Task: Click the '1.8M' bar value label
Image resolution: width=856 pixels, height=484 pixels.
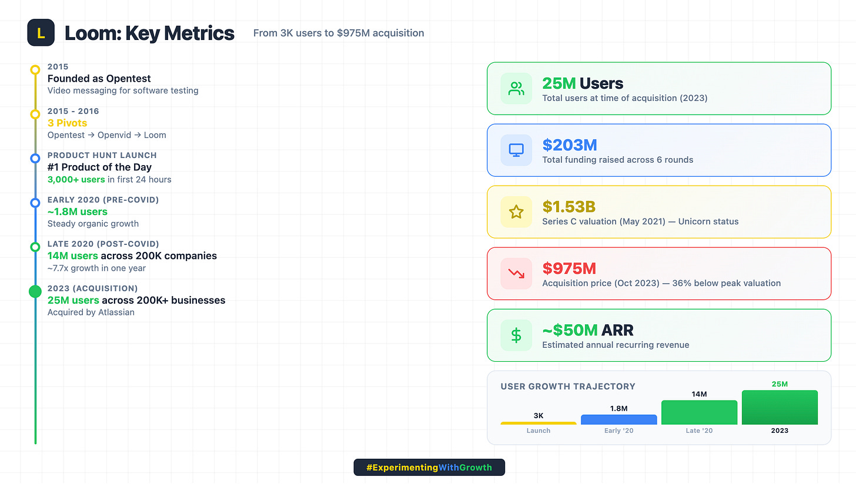Action: [x=619, y=408]
